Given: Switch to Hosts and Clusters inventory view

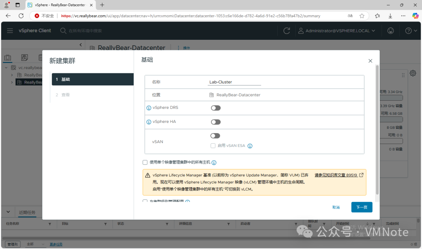Looking at the screenshot, I should [x=8, y=57].
